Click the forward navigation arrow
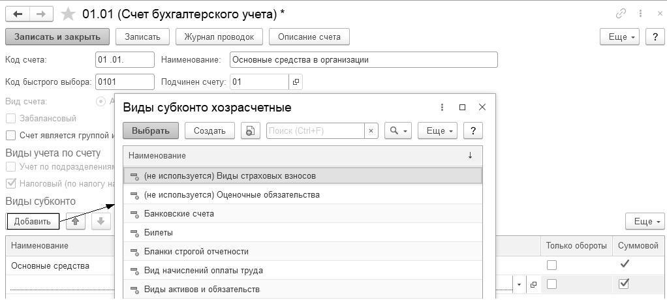Screen dimensions: 667x300 tap(40, 14)
